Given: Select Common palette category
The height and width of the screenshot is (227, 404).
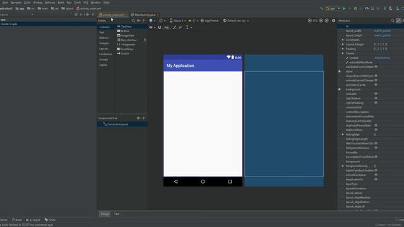Looking at the screenshot, I should (104, 27).
